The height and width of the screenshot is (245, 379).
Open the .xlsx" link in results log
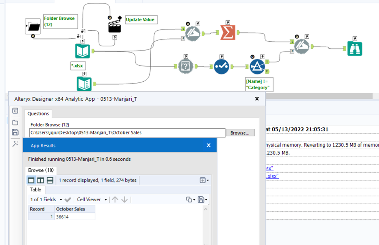[272, 176]
